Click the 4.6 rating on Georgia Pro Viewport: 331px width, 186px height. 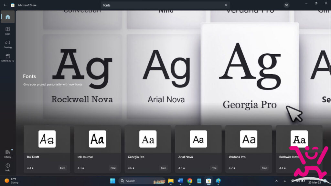[131, 168]
